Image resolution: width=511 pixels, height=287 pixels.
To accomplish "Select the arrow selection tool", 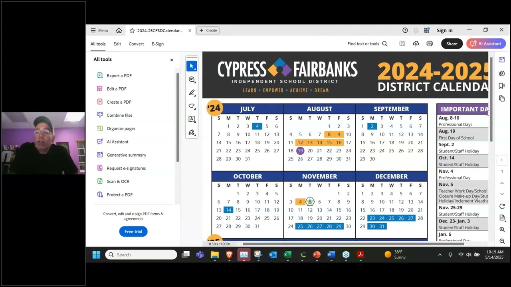I will 192,66.
